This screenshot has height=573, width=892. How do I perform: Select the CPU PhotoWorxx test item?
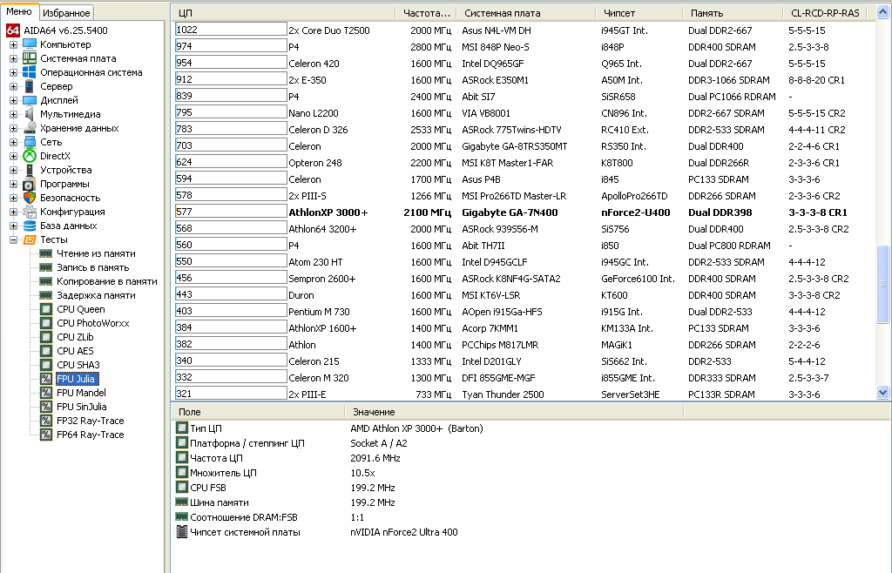[x=92, y=323]
